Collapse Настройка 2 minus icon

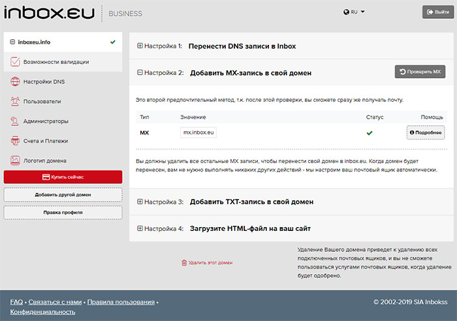[140, 72]
